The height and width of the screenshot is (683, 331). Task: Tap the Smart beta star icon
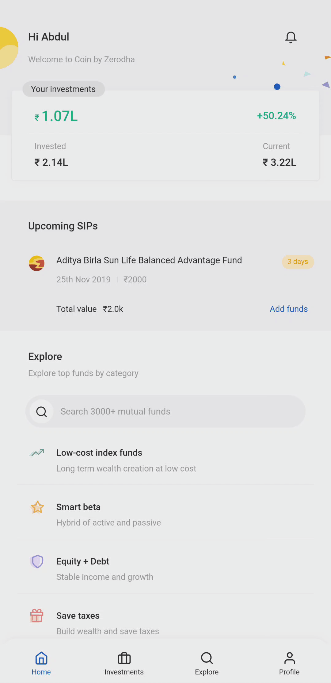[37, 507]
